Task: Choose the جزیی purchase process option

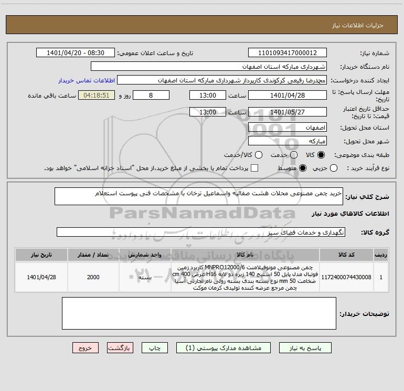Action: point(333,168)
